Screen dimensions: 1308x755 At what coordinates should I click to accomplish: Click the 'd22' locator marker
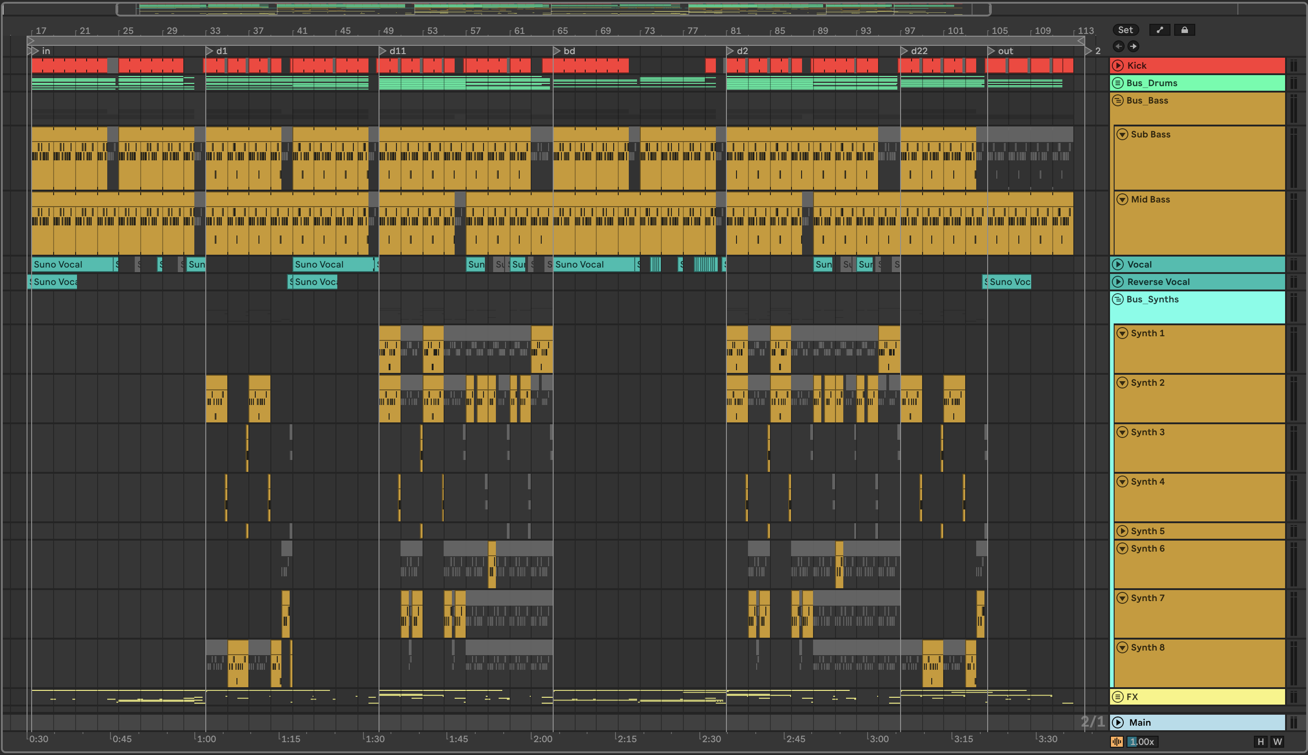point(905,51)
